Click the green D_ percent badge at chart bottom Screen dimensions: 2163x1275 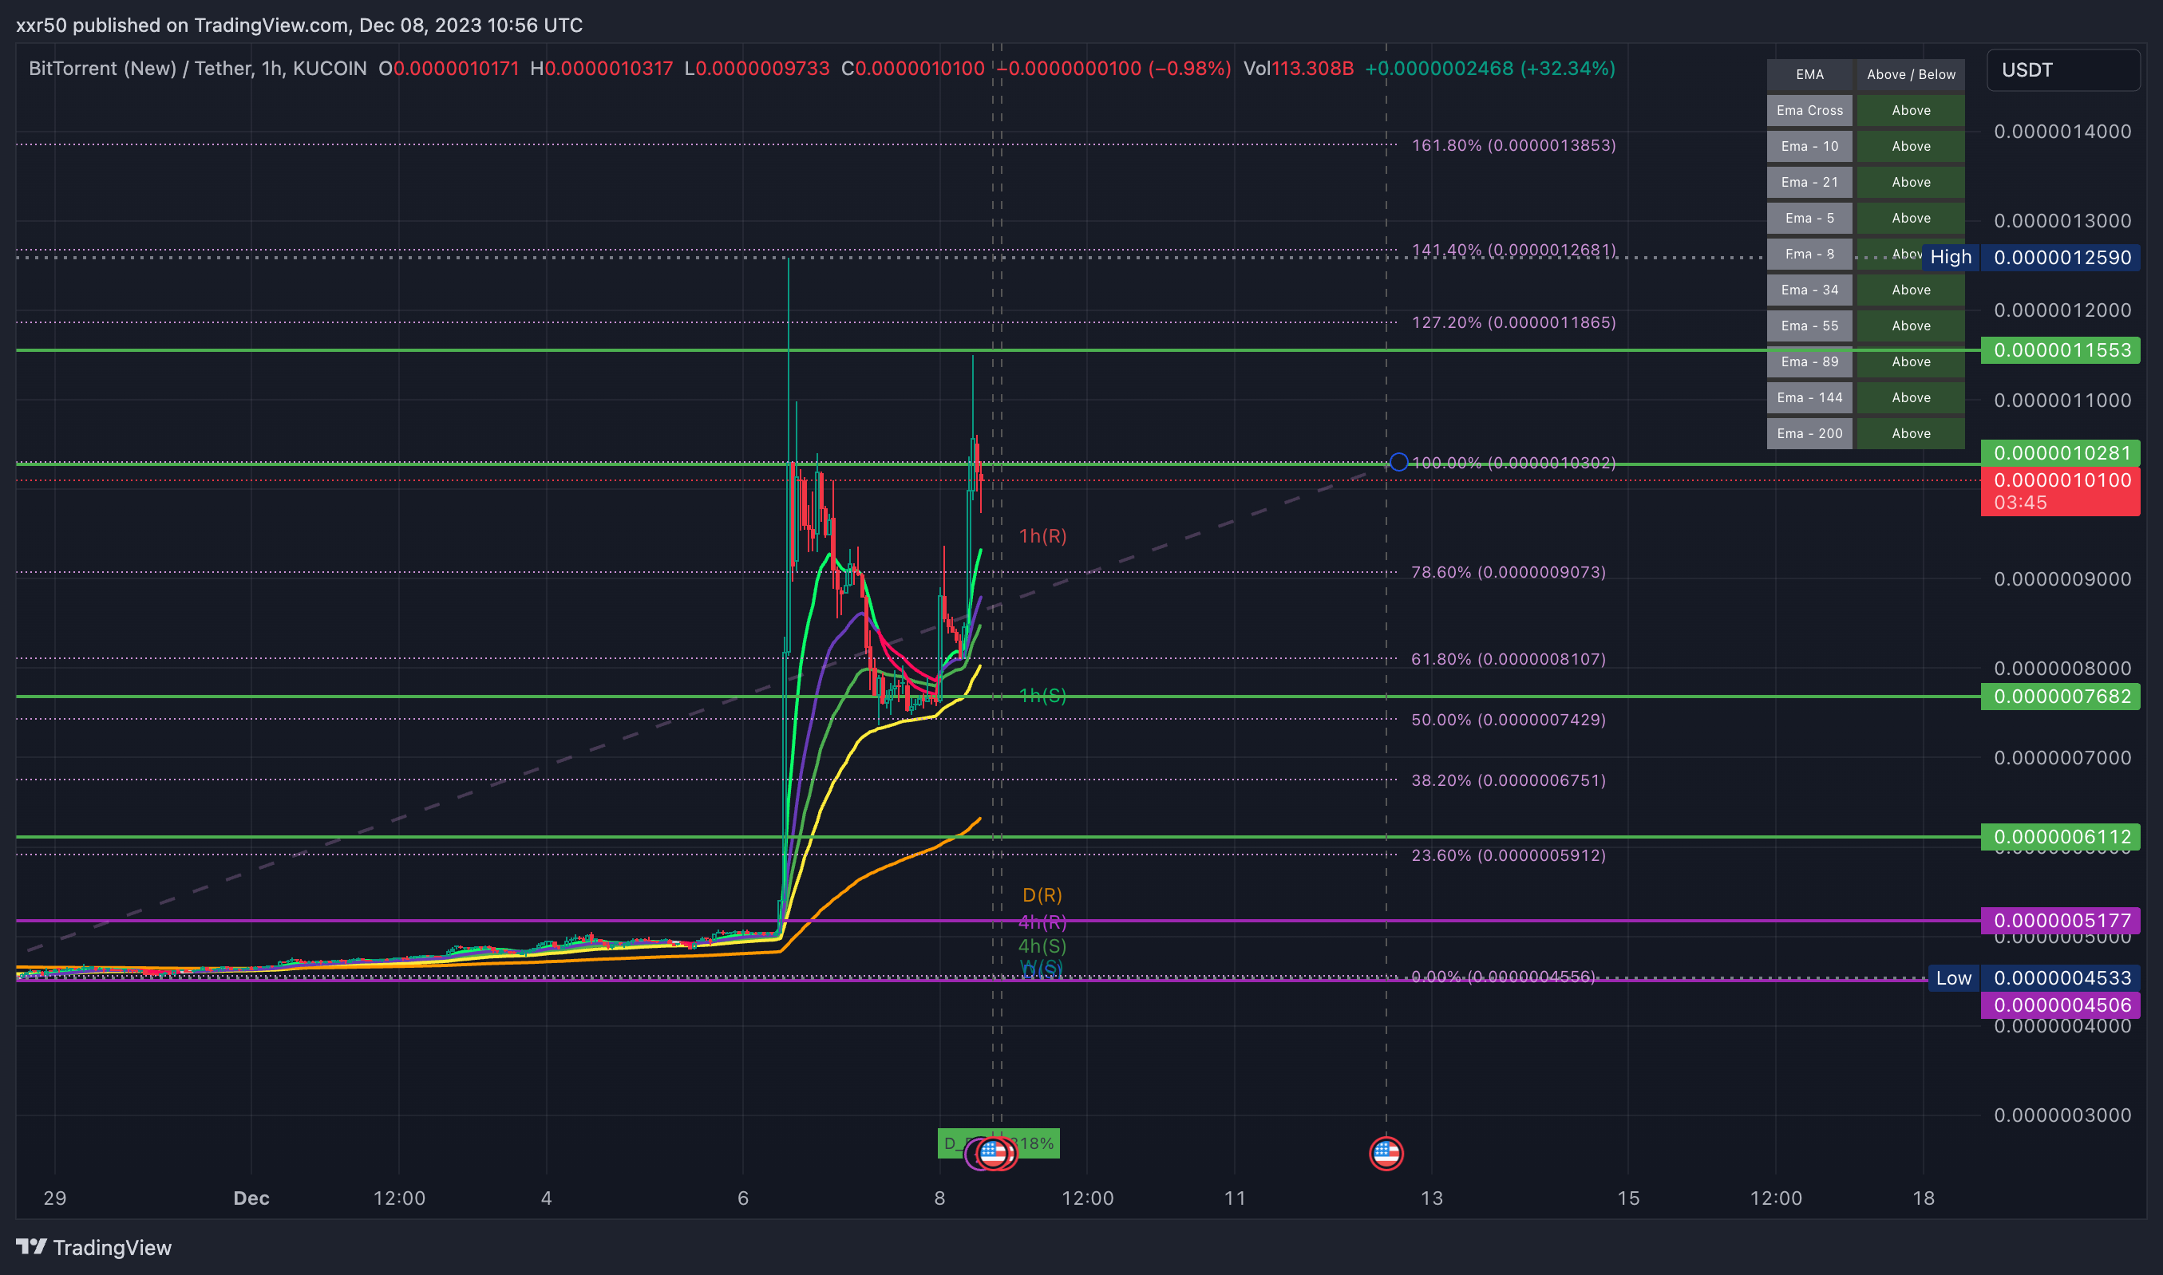[x=998, y=1143]
